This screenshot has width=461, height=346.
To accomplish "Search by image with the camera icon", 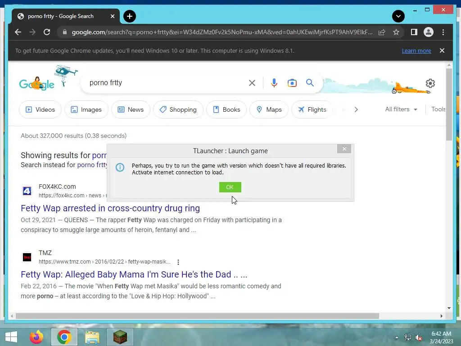I will pyautogui.click(x=292, y=83).
